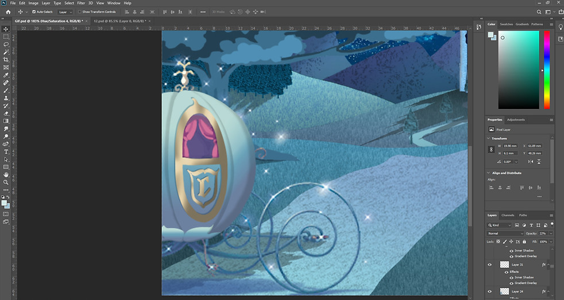The image size is (564, 300).
Task: Select the Rectangular Marquee tool
Action: click(6, 37)
